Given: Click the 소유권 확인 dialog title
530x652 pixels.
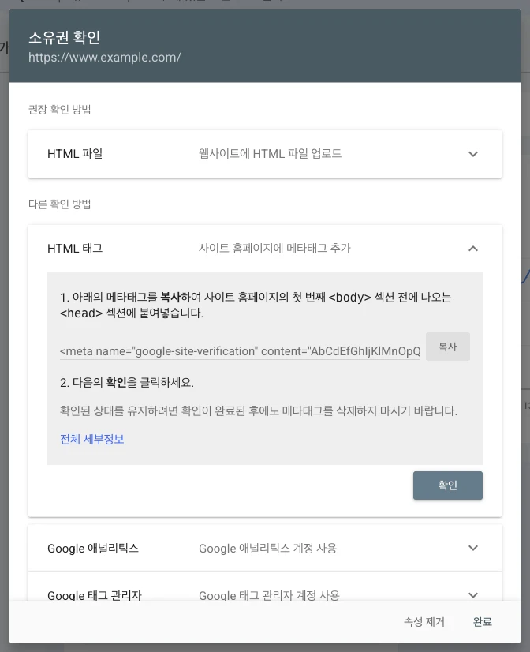Looking at the screenshot, I should 64,37.
